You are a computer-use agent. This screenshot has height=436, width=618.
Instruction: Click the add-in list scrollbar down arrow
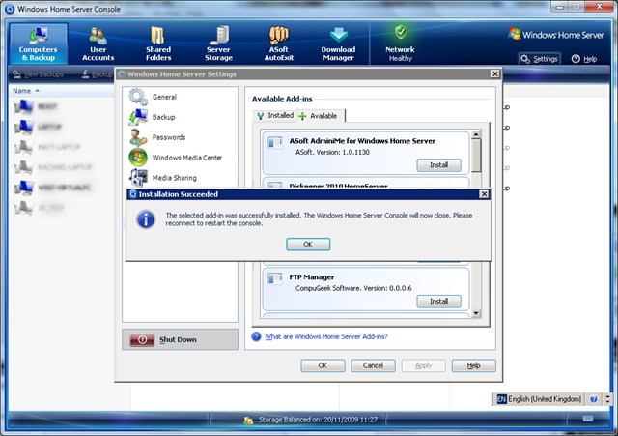(476, 313)
